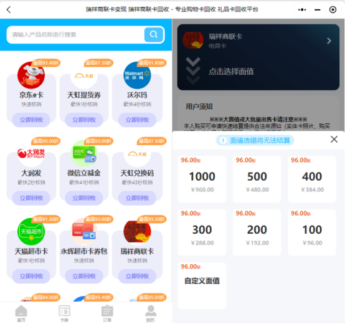Tap the Walmart 沃尔玛 logo
Viewport: 345px width, 324px height.
137,75
